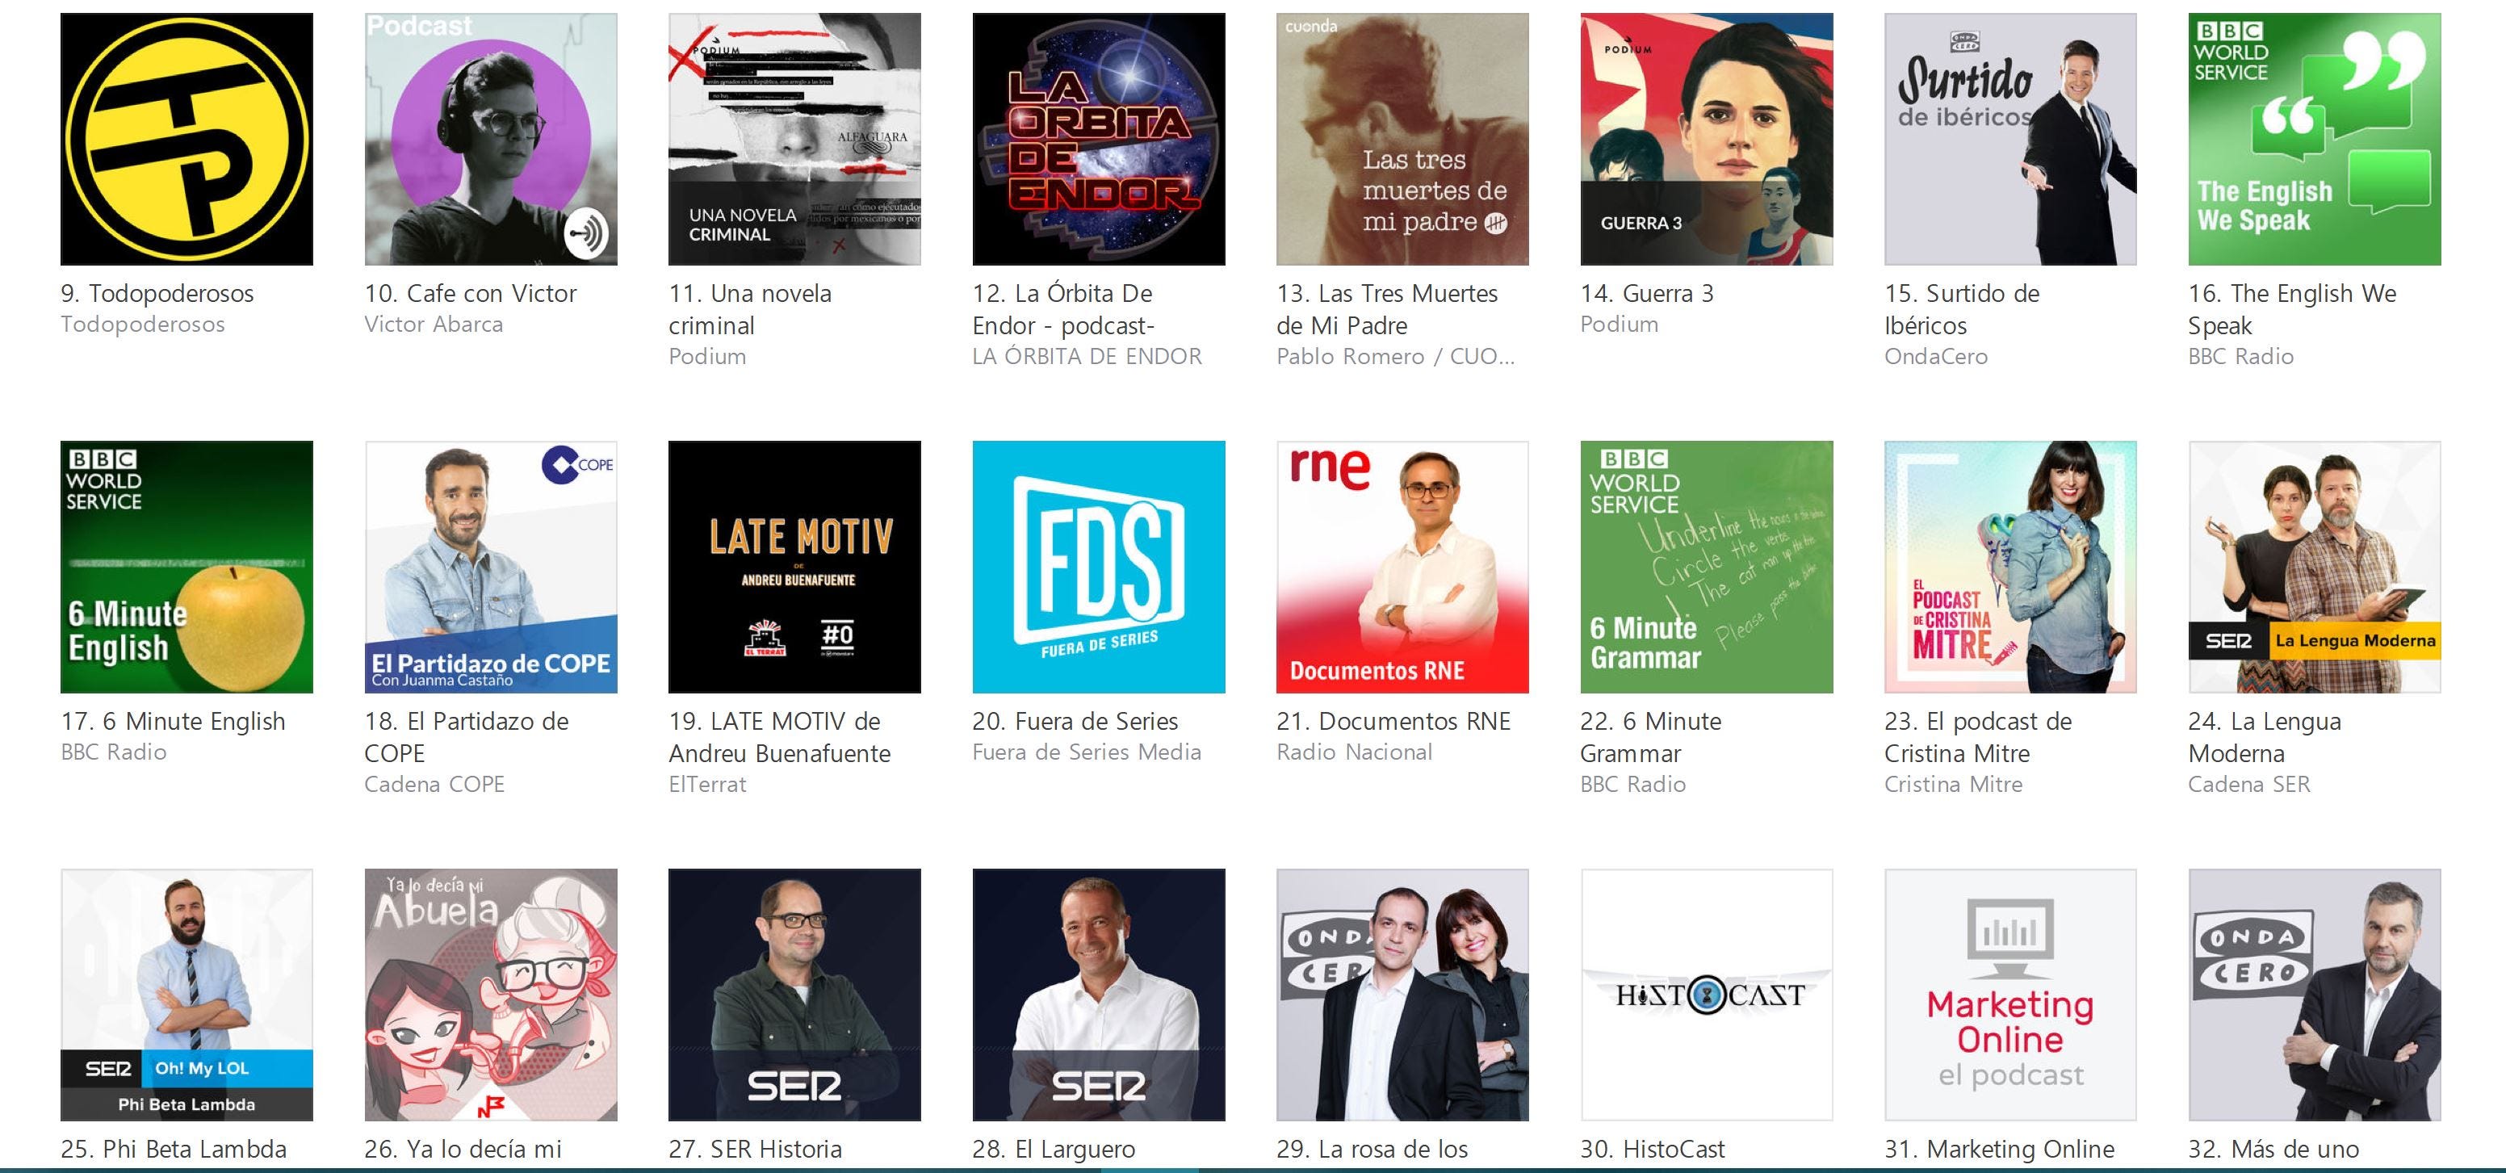Open '27. SER Historia' title link
Viewport: 2506px width, 1173px height.
(755, 1149)
